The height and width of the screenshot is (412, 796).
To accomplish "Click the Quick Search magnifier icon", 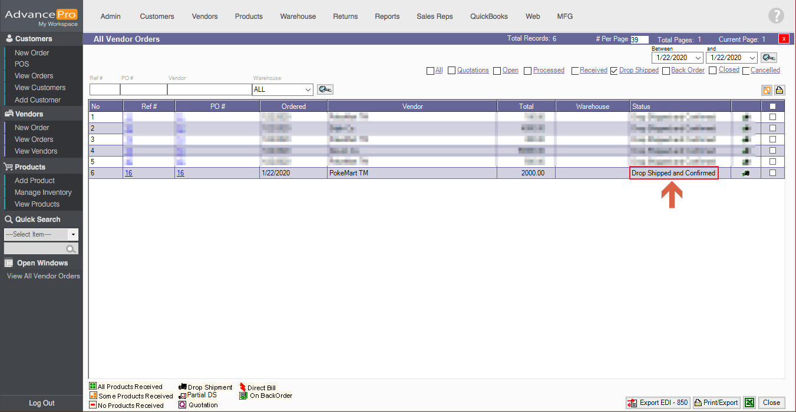I will (71, 249).
